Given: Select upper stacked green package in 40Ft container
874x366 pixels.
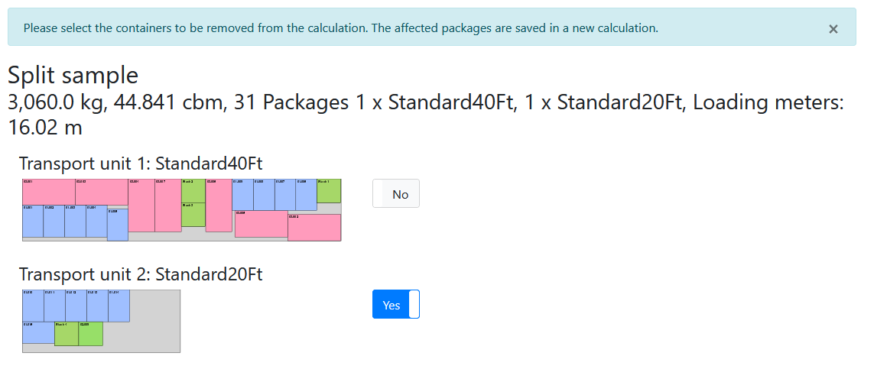Looking at the screenshot, I should pyautogui.click(x=193, y=190).
